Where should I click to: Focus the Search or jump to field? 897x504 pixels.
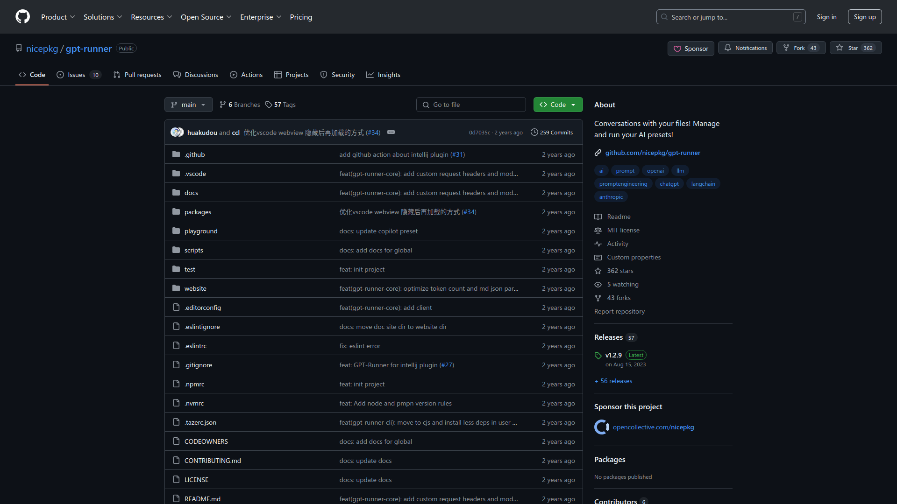[x=731, y=17]
